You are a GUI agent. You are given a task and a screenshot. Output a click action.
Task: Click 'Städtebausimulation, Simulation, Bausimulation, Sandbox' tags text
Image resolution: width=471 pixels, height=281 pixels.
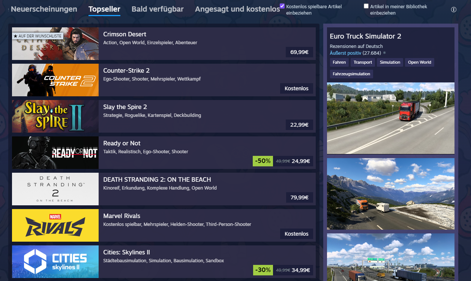pyautogui.click(x=163, y=261)
